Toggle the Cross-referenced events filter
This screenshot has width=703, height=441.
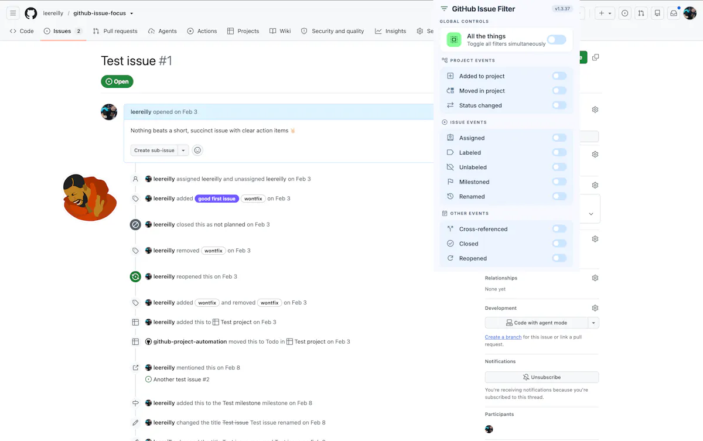(559, 229)
